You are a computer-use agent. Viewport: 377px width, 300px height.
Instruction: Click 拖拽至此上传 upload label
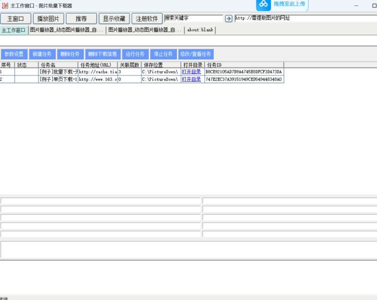tap(289, 4)
